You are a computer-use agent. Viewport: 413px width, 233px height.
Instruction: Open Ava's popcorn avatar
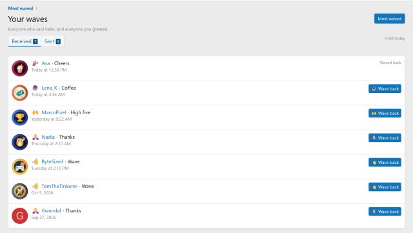[x=20, y=68]
